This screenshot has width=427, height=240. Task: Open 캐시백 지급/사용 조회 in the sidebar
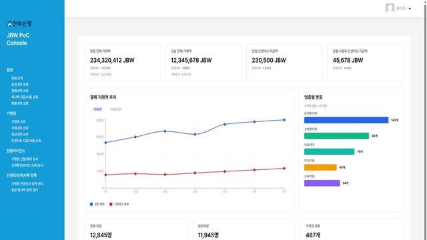[25, 97]
